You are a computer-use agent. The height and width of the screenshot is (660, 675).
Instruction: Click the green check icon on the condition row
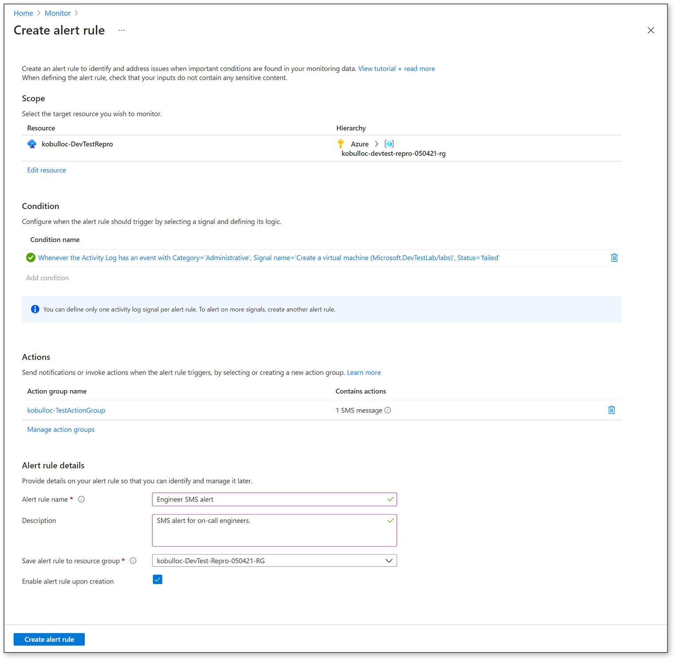(x=31, y=258)
